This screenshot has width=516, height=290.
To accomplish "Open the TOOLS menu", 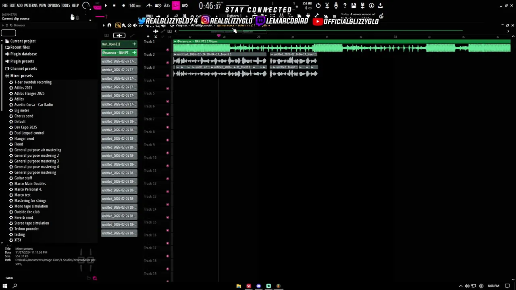I will click(66, 6).
